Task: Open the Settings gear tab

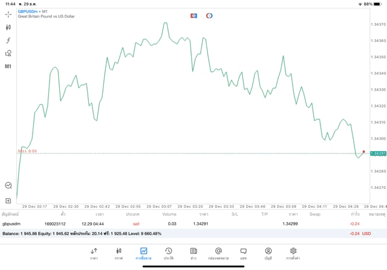Action: (293, 254)
